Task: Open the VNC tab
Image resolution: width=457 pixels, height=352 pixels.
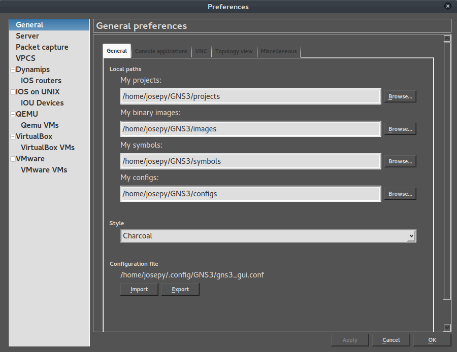Action: point(201,52)
